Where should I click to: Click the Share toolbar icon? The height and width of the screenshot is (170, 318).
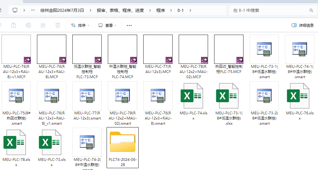tap(43, 25)
